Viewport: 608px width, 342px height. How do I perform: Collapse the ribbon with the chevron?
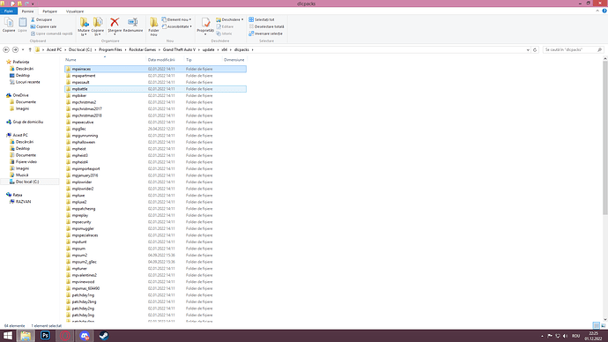coord(597,11)
